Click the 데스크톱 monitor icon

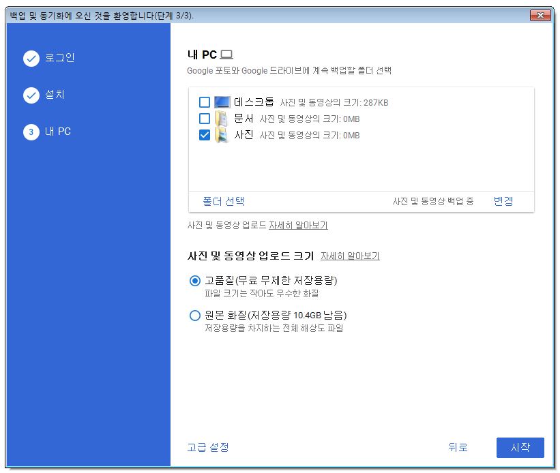click(x=222, y=102)
